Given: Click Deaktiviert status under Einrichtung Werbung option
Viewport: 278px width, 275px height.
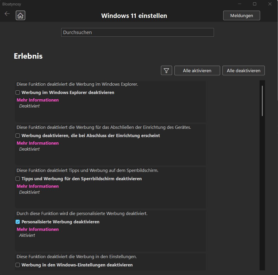Looking at the screenshot, I should [x=29, y=149].
